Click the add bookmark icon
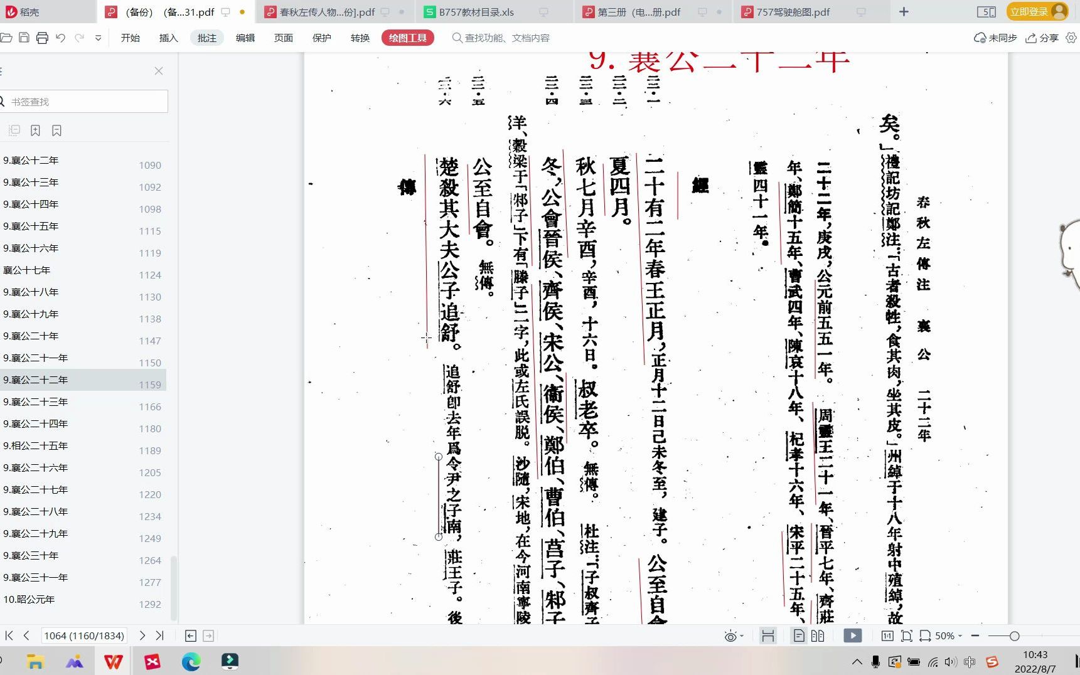The height and width of the screenshot is (675, 1080). (x=35, y=130)
